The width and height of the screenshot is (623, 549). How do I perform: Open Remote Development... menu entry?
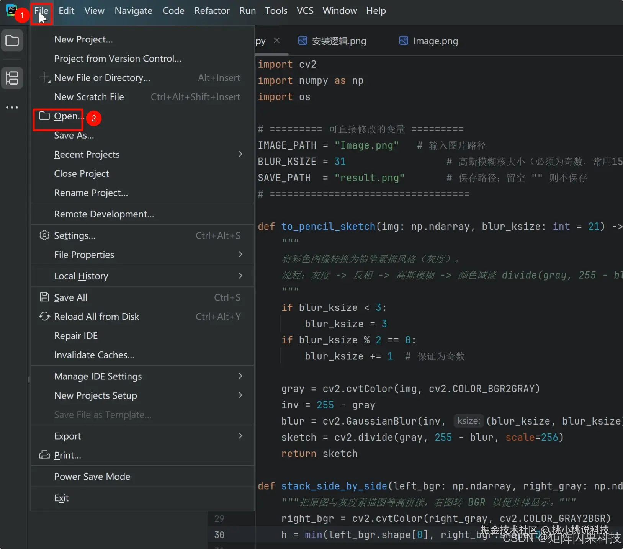point(142,214)
